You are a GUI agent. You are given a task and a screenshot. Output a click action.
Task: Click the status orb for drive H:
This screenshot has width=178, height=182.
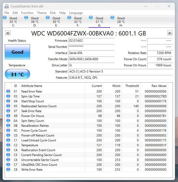pos(112,18)
